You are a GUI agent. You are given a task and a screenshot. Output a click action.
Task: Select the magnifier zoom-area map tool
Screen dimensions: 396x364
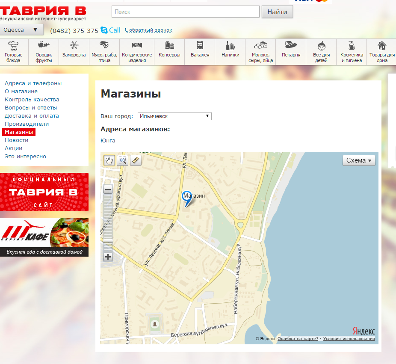123,160
